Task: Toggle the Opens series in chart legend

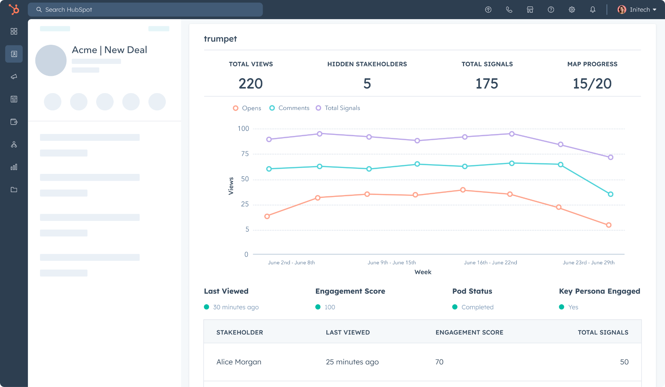Action: tap(247, 108)
